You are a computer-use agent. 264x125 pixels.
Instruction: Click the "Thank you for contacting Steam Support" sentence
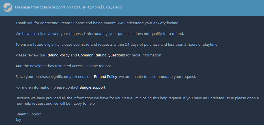53,23
